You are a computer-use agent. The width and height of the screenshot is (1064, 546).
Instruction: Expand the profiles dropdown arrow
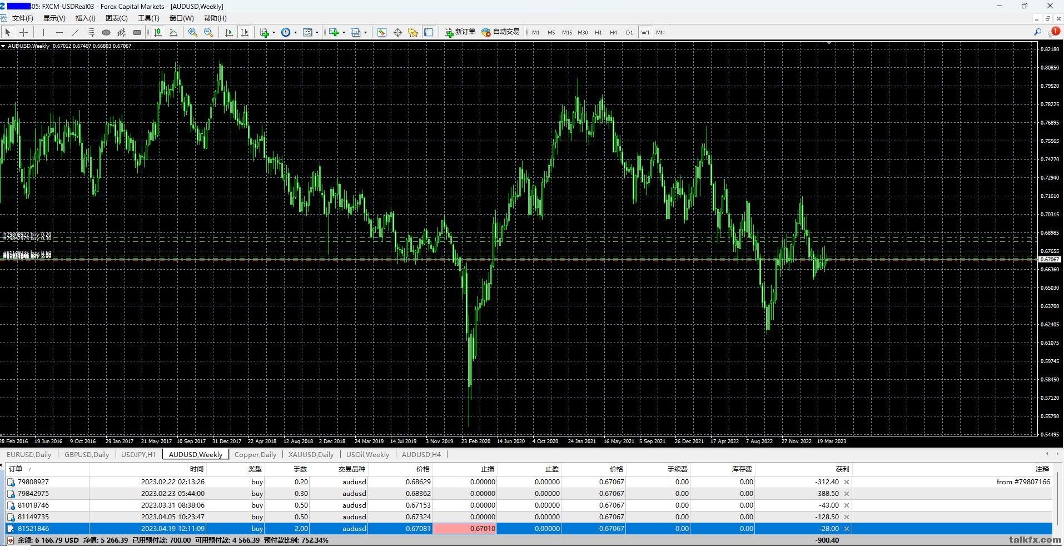pos(365,32)
